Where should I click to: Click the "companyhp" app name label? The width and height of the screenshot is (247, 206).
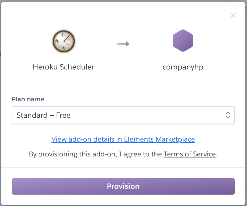183,67
